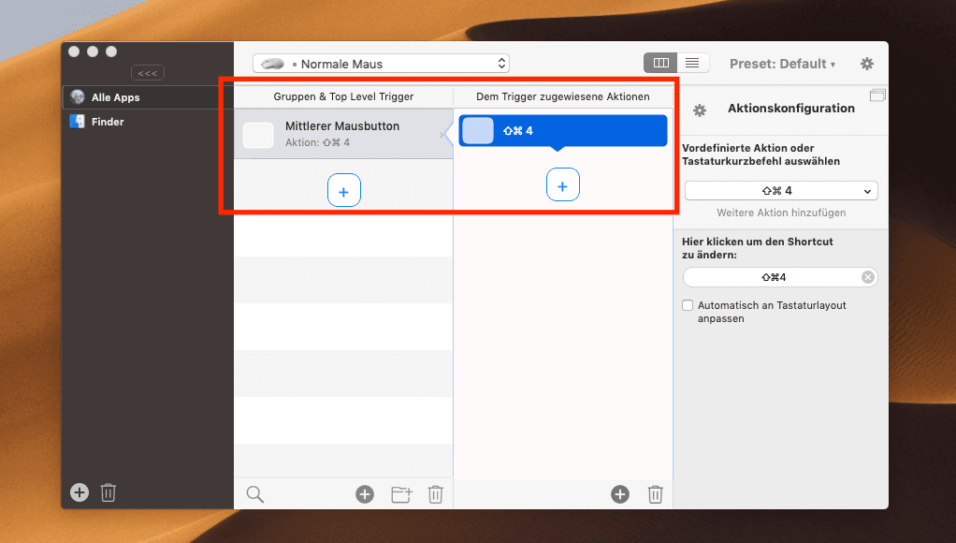Select the assigned ⇧⌘4 action row
The image size is (956, 543).
point(563,130)
